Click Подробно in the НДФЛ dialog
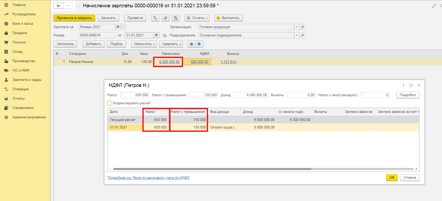The height and width of the screenshot is (201, 442). coord(408,95)
